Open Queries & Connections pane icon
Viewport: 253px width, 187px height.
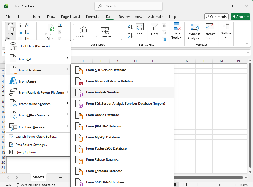pos(60,25)
